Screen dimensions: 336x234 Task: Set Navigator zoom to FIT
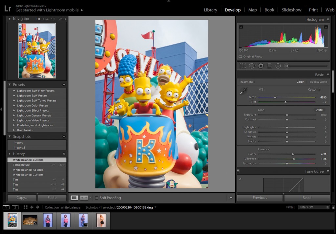[38, 19]
